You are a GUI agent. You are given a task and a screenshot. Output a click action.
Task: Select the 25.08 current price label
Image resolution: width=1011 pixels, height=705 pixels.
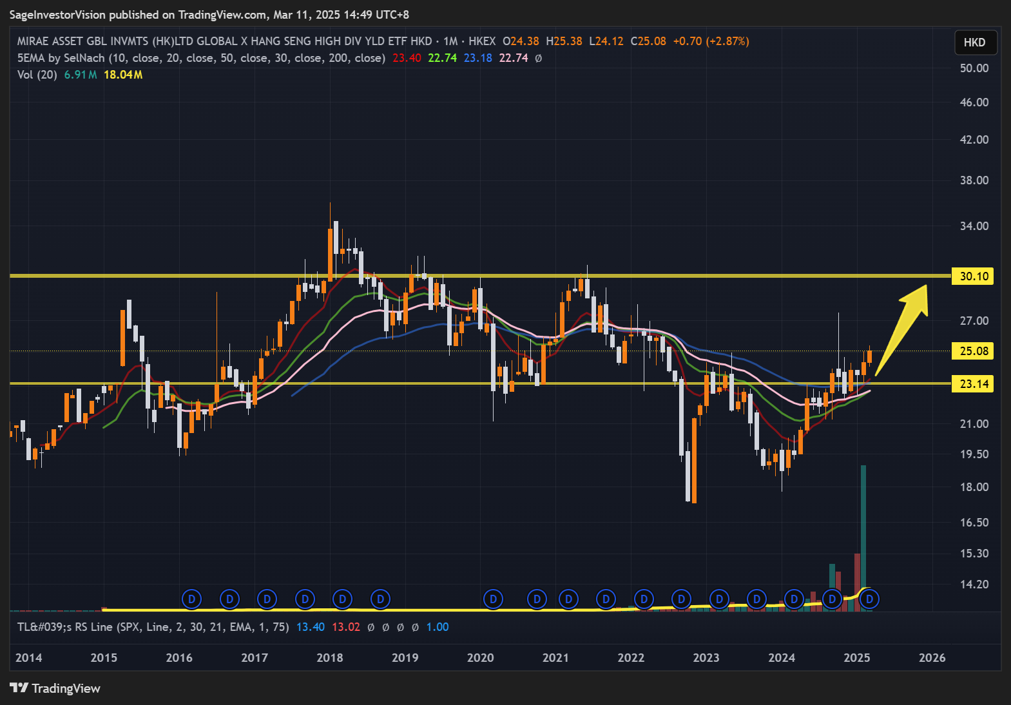pos(974,351)
